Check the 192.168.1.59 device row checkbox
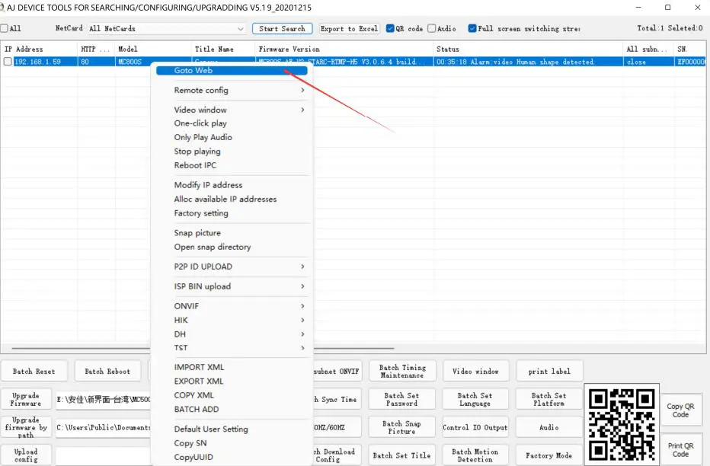Image resolution: width=710 pixels, height=466 pixels. pos(8,62)
